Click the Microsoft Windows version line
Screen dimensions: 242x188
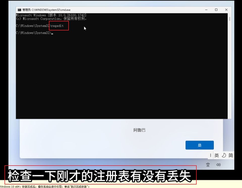(51, 15)
